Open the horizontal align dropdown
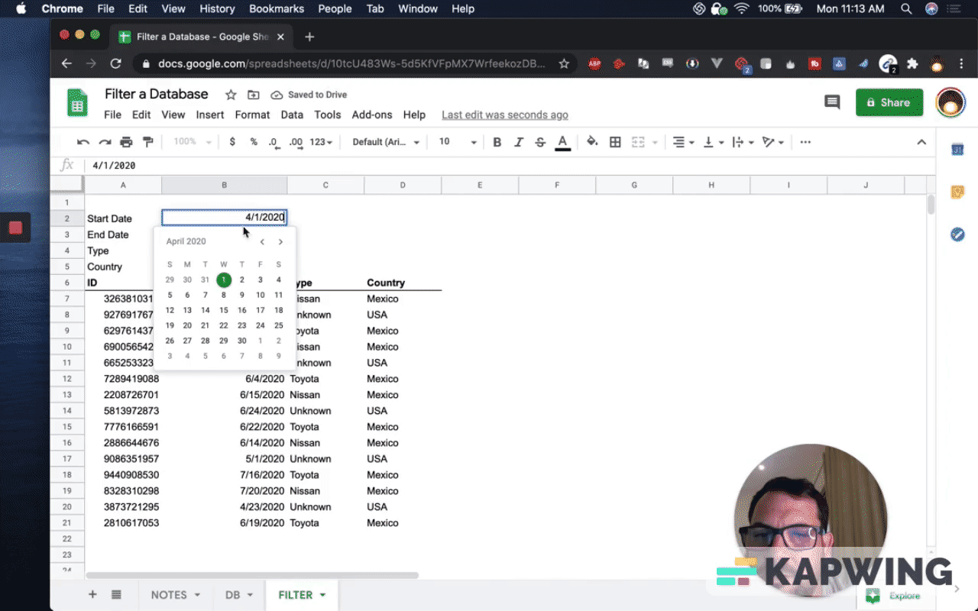Viewport: 978px width, 611px height. pyautogui.click(x=683, y=142)
